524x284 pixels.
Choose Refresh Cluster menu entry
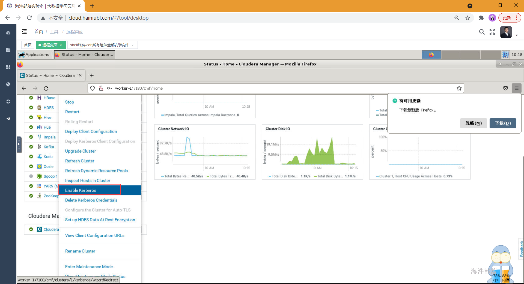click(x=80, y=161)
